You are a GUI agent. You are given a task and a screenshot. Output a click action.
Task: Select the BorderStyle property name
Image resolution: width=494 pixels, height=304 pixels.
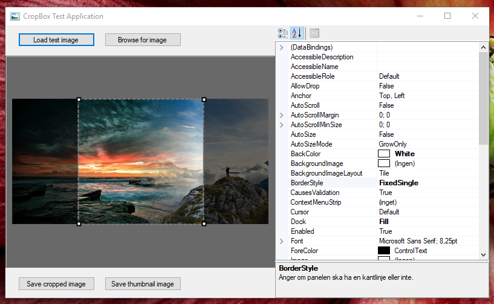307,183
